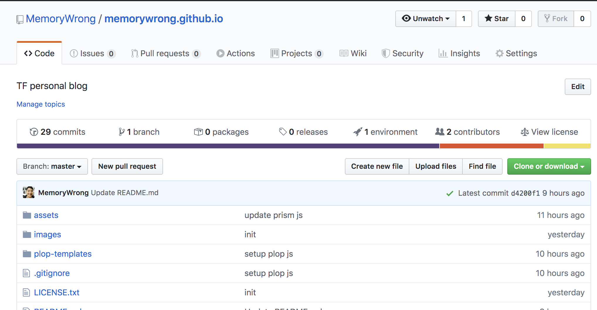Screen dimensions: 597x310
Task: Open the Branch: master dropdown
Action: point(52,166)
